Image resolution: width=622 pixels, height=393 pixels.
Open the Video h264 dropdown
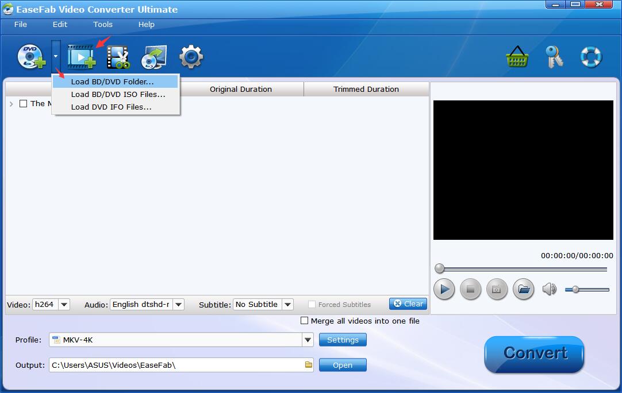click(x=64, y=305)
